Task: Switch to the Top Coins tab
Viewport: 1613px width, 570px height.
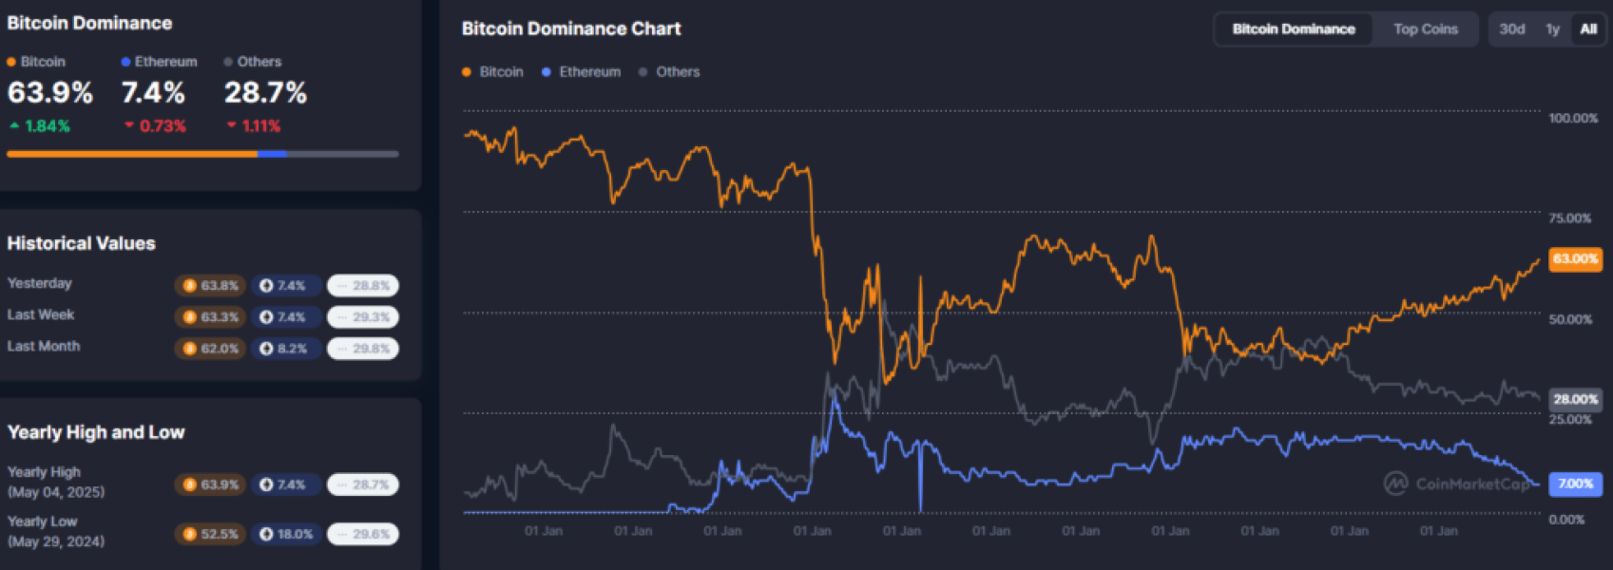Action: coord(1425,29)
